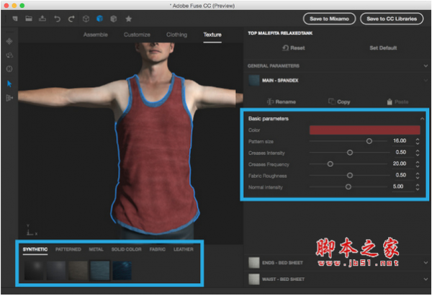Click the star favorites icon
The image size is (432, 296).
click(128, 19)
